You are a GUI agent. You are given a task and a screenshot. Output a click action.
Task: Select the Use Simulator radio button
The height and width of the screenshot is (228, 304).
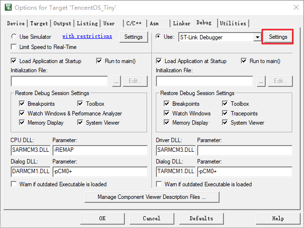14,37
